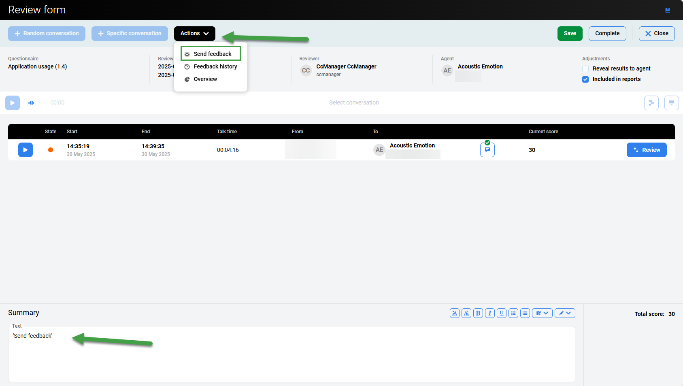Decrease the font size in Summary

[x=466, y=313]
